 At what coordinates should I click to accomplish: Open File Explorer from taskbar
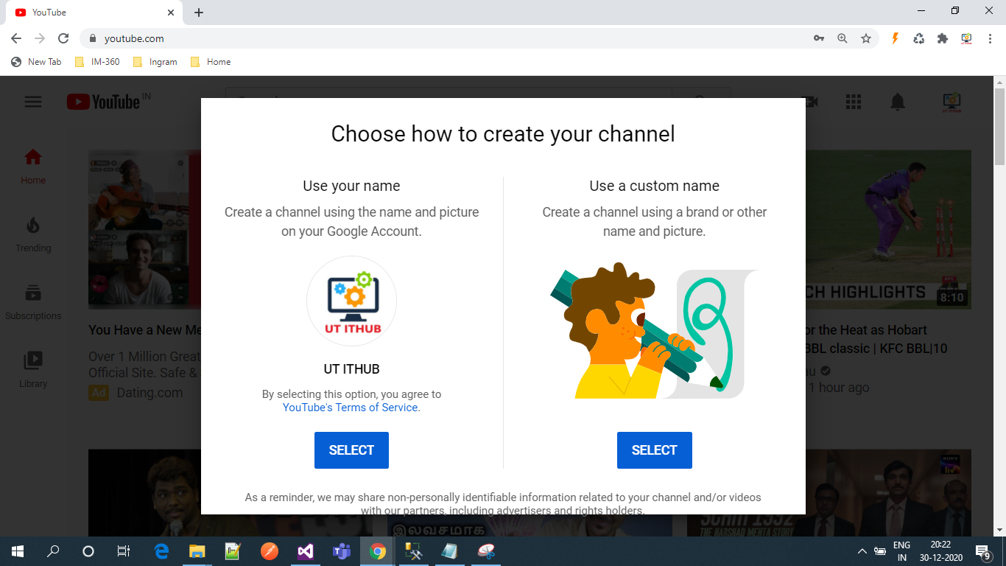point(197,551)
